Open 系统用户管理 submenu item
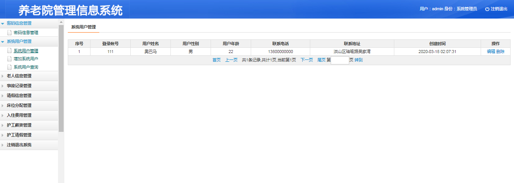 pos(26,51)
